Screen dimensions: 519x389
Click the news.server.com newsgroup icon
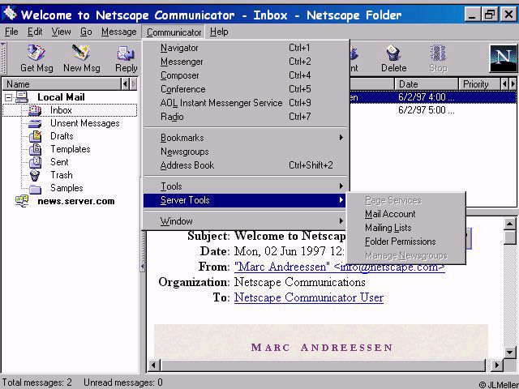click(x=22, y=201)
